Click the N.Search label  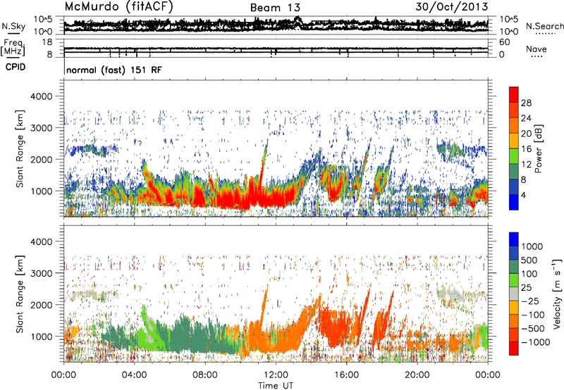pyautogui.click(x=544, y=26)
